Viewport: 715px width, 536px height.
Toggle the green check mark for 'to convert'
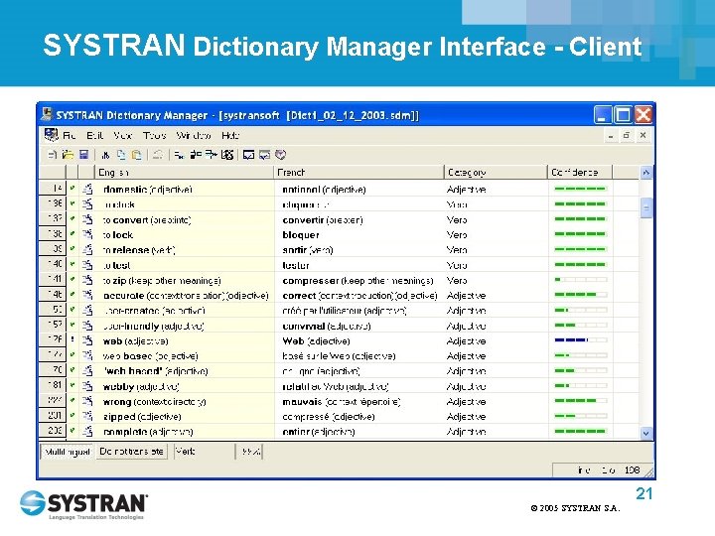[x=72, y=220]
